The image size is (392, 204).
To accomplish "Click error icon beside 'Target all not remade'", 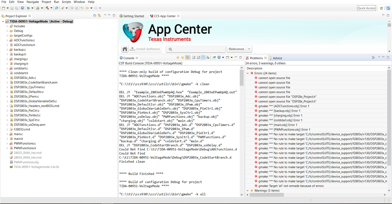I will tap(256, 186).
